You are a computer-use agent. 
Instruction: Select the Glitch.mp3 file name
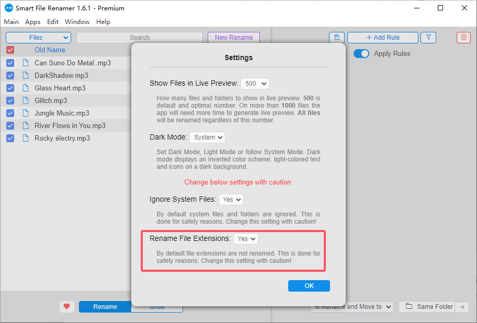[51, 100]
